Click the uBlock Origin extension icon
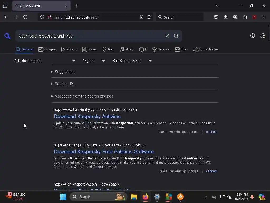This screenshot has height=203, width=270. [x=254, y=17]
